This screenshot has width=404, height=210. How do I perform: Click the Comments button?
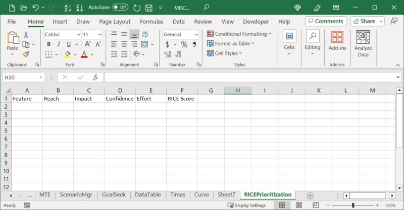pyautogui.click(x=326, y=21)
